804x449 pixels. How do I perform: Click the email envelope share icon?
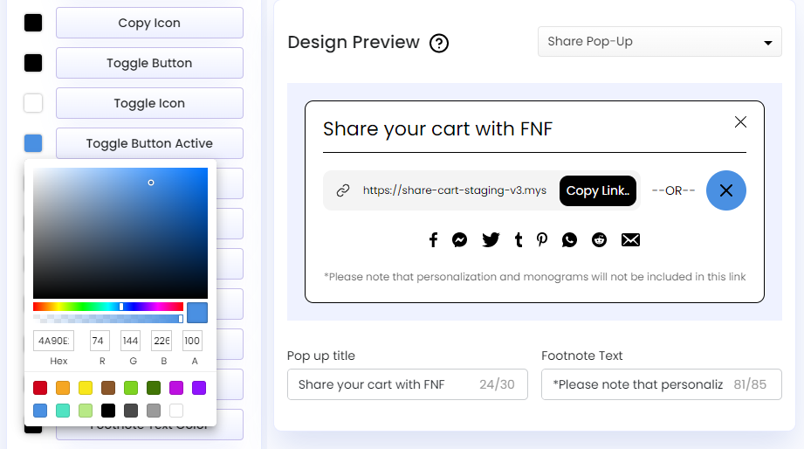click(x=630, y=239)
